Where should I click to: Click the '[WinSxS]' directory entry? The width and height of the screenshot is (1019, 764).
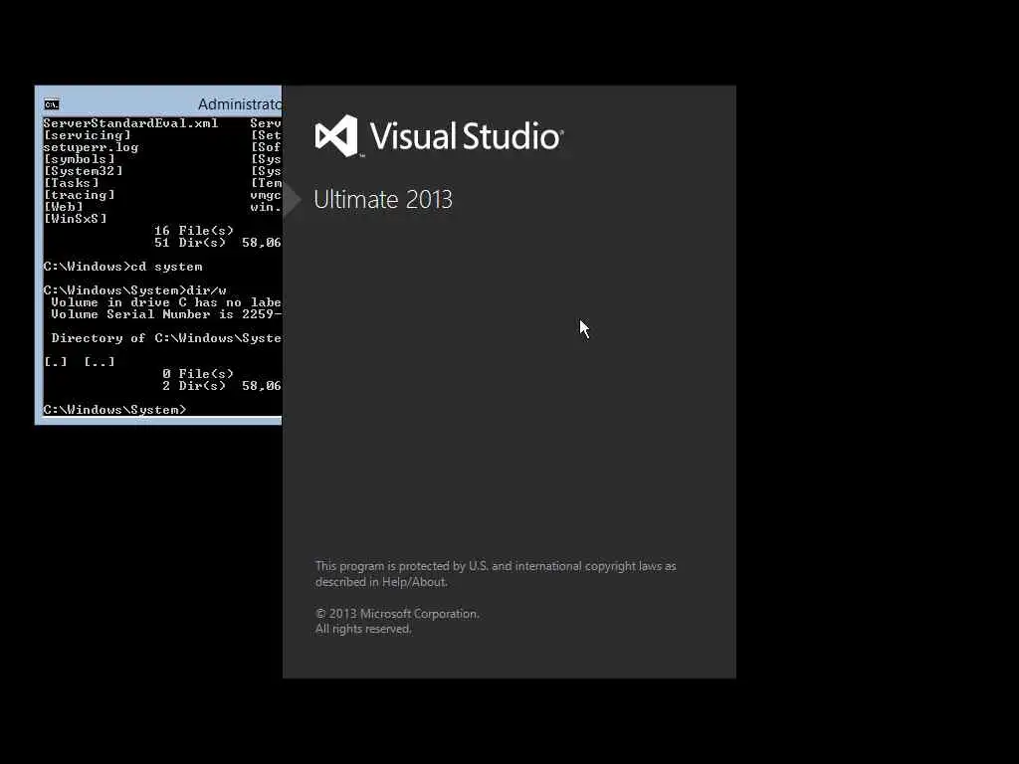pos(76,219)
